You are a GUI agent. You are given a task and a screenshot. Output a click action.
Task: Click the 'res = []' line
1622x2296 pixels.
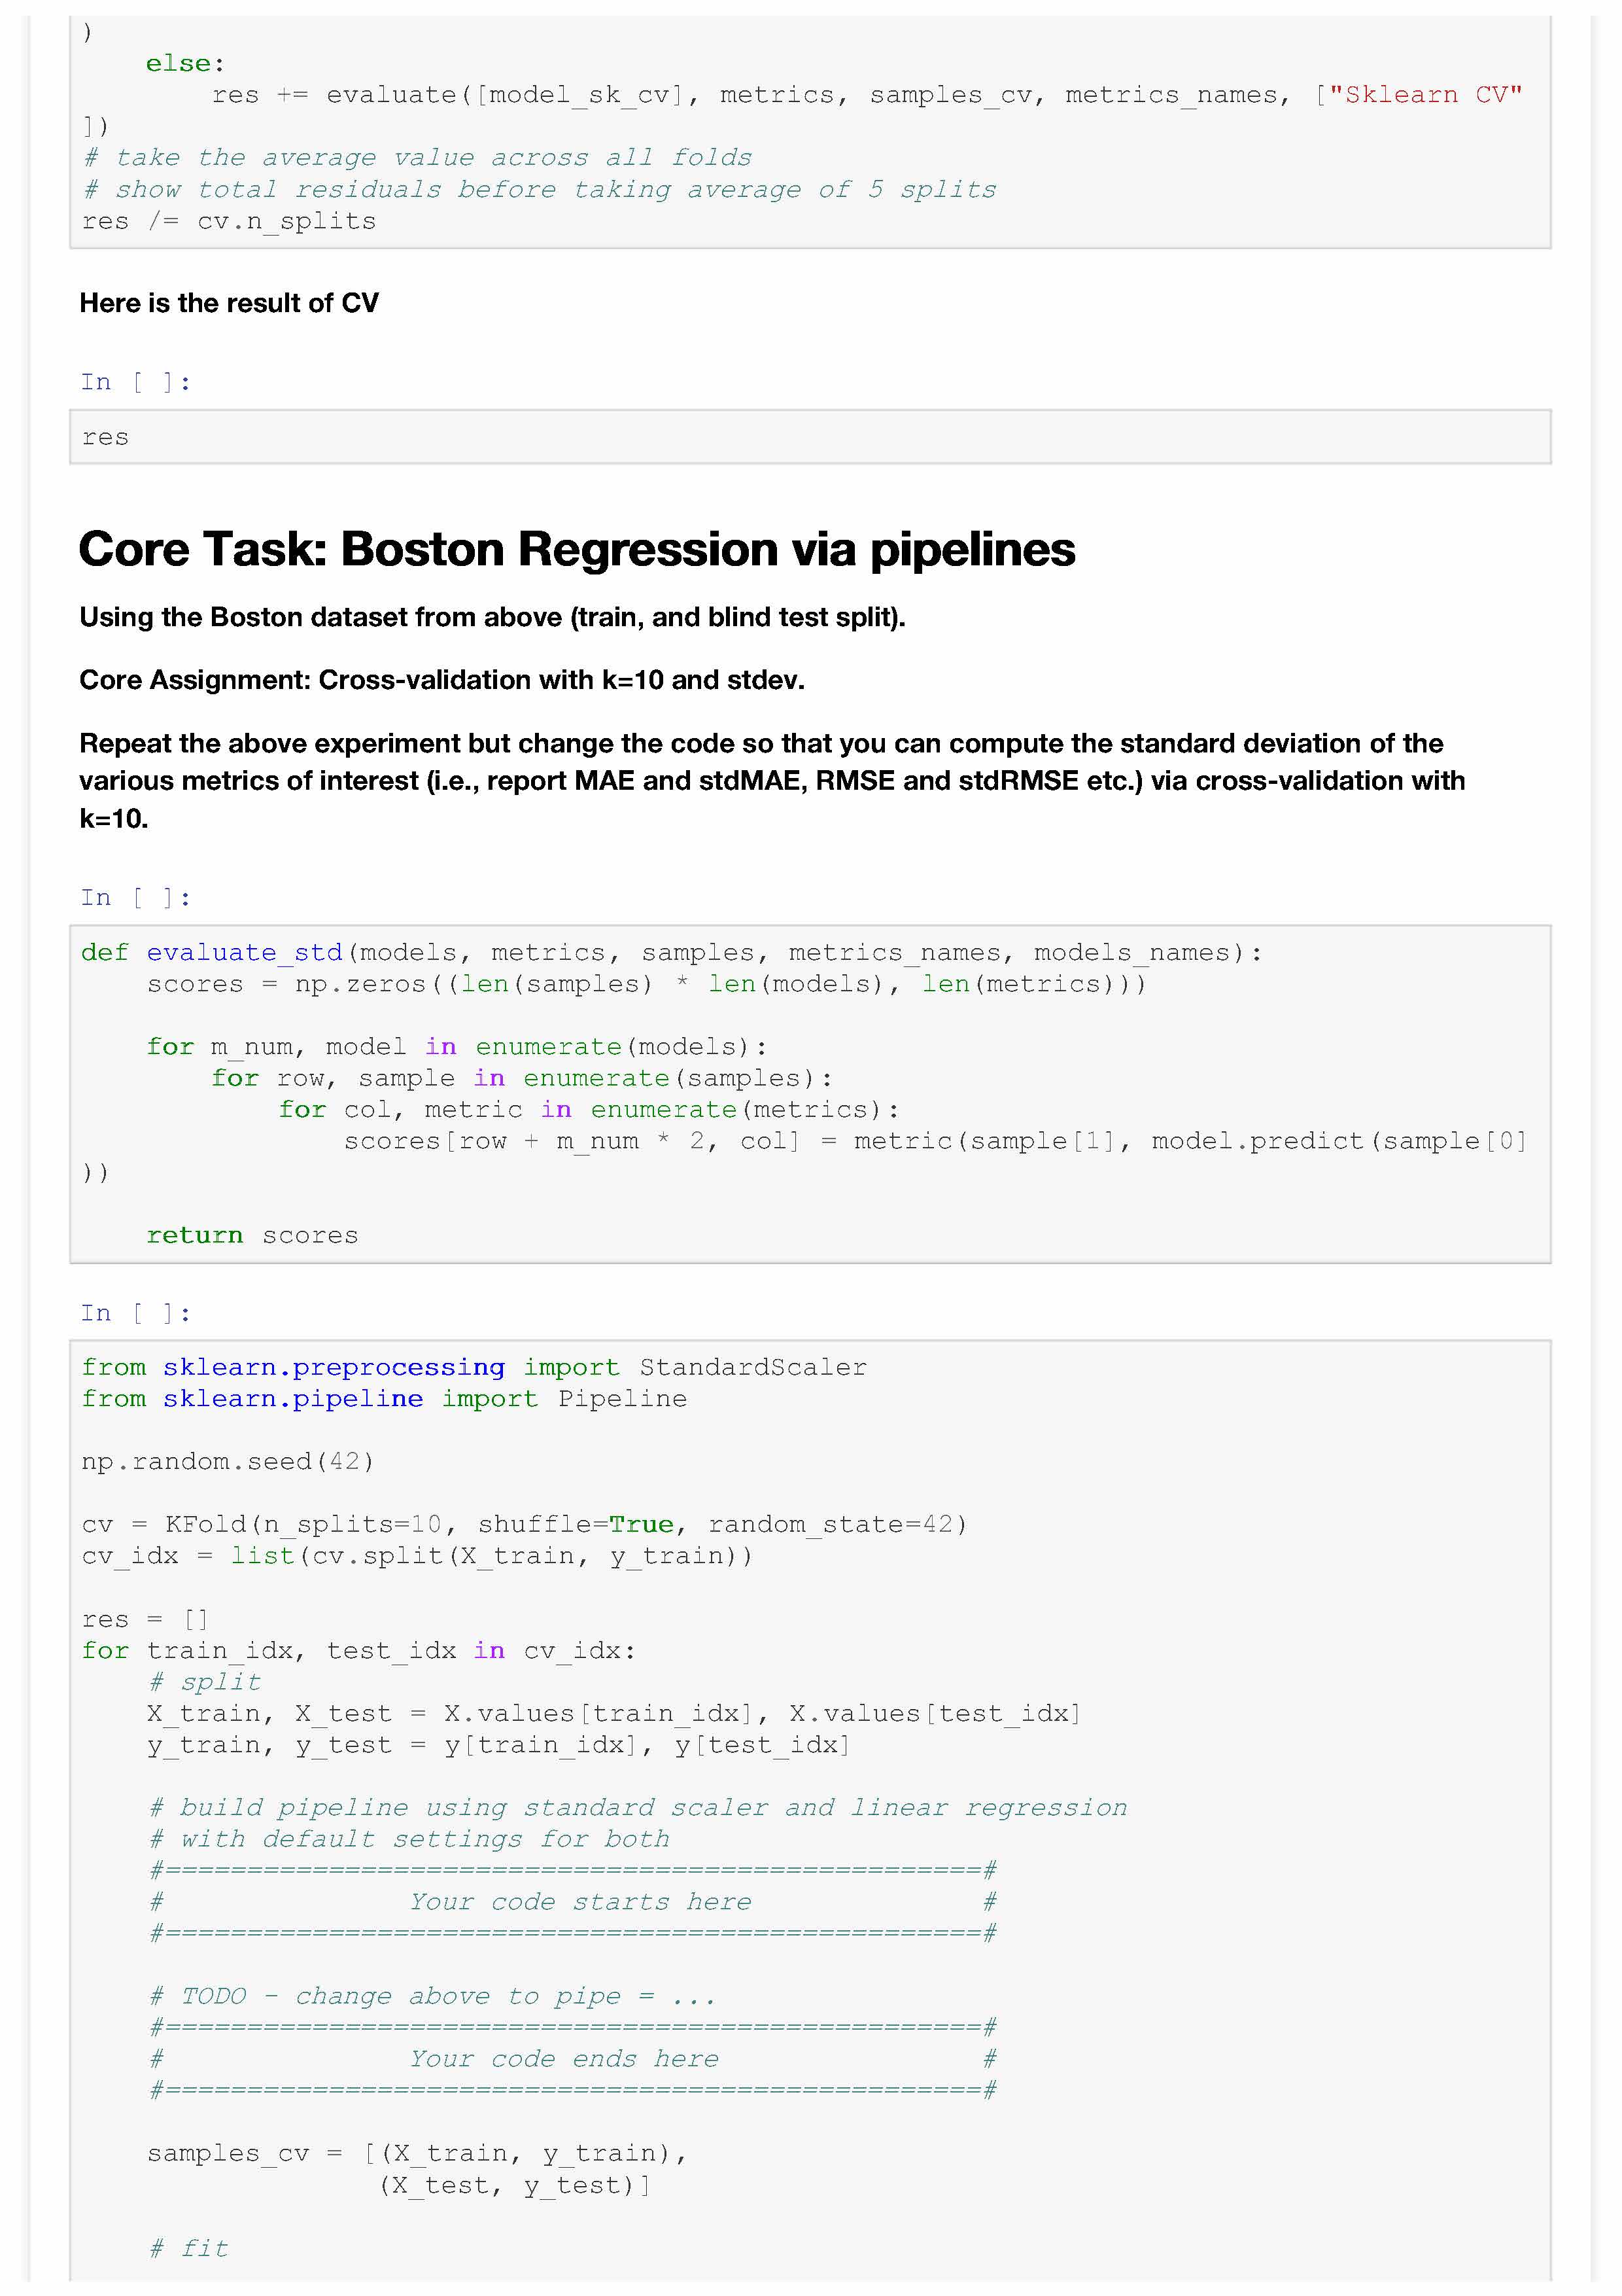click(x=145, y=1618)
